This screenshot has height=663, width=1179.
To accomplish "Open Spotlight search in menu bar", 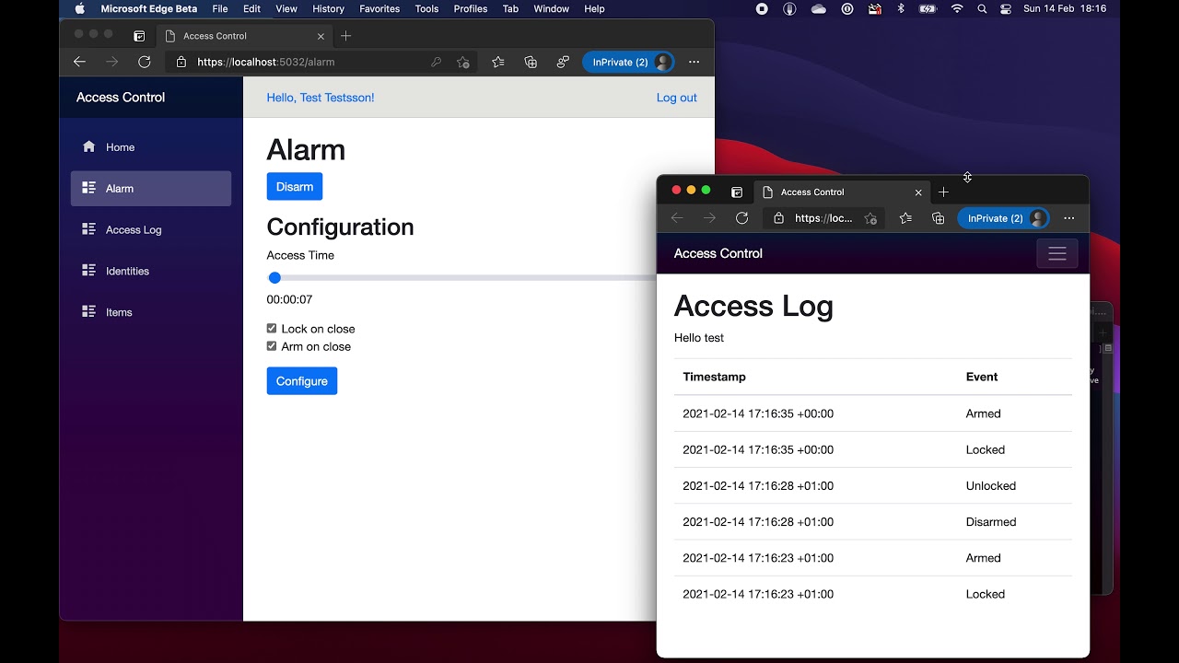I will pyautogui.click(x=982, y=8).
